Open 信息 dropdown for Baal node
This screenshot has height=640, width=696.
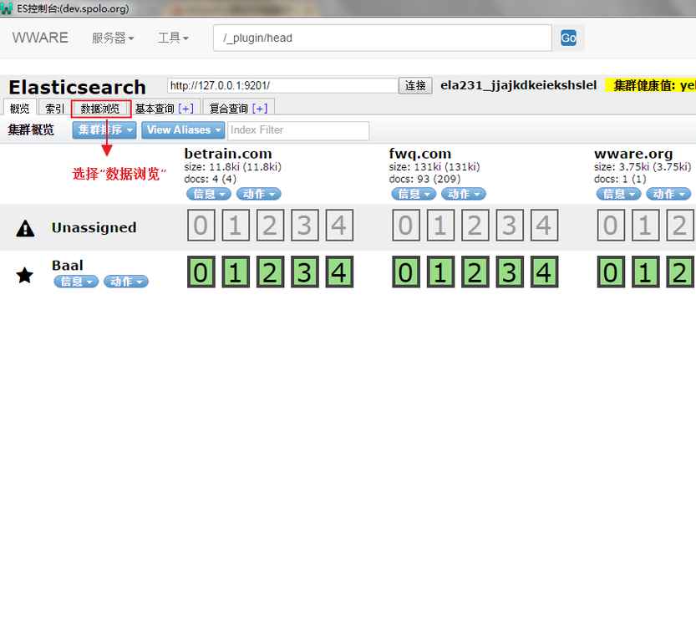76,282
